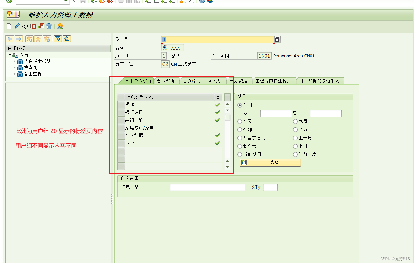Click the Create (blank page) icon
The width and height of the screenshot is (414, 263).
click(9, 26)
